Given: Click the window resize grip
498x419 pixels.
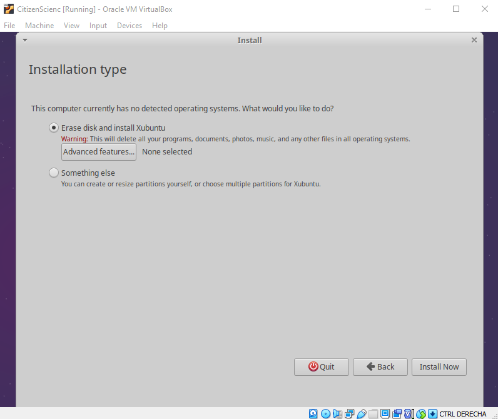Looking at the screenshot, I should [495, 416].
